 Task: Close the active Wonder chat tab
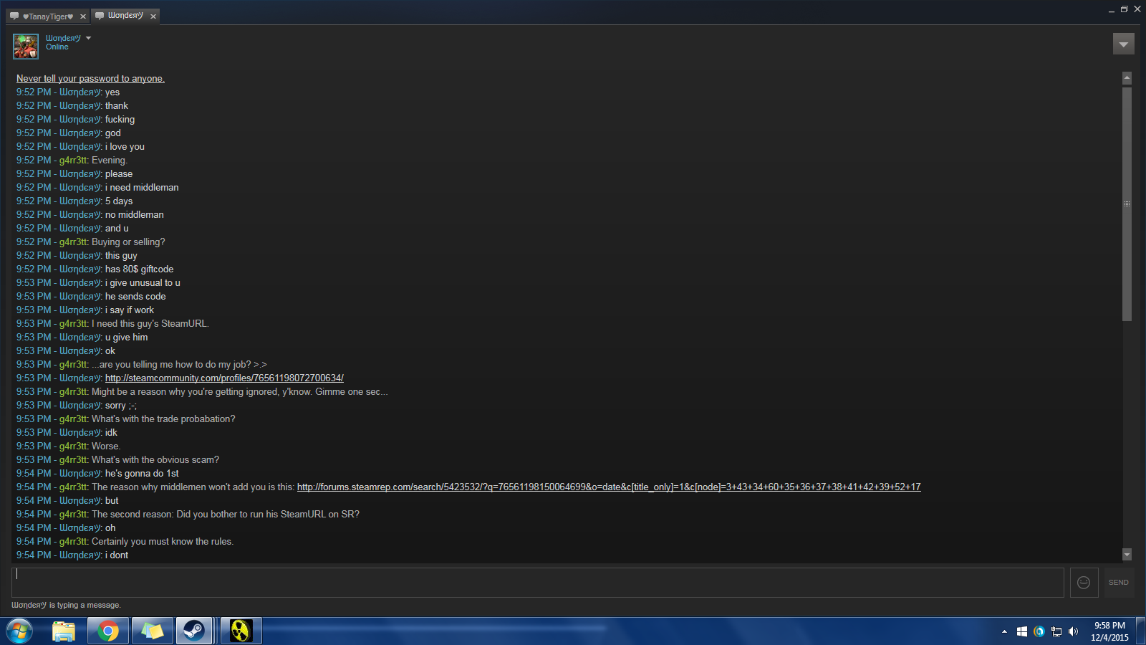(153, 16)
